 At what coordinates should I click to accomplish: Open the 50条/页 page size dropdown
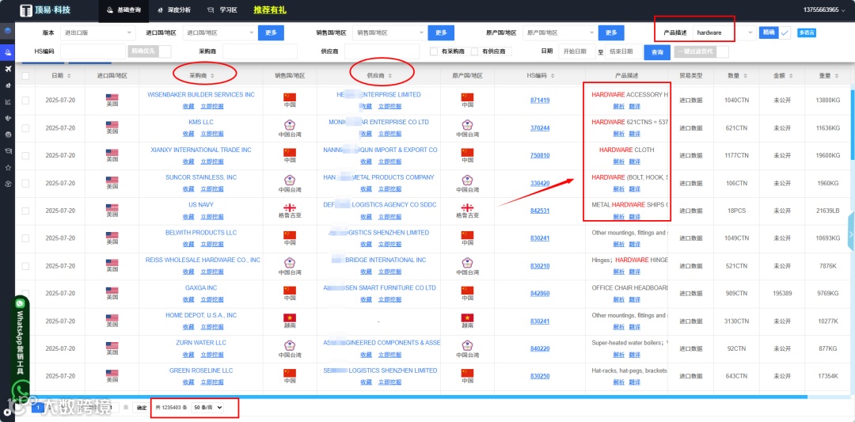(x=207, y=407)
